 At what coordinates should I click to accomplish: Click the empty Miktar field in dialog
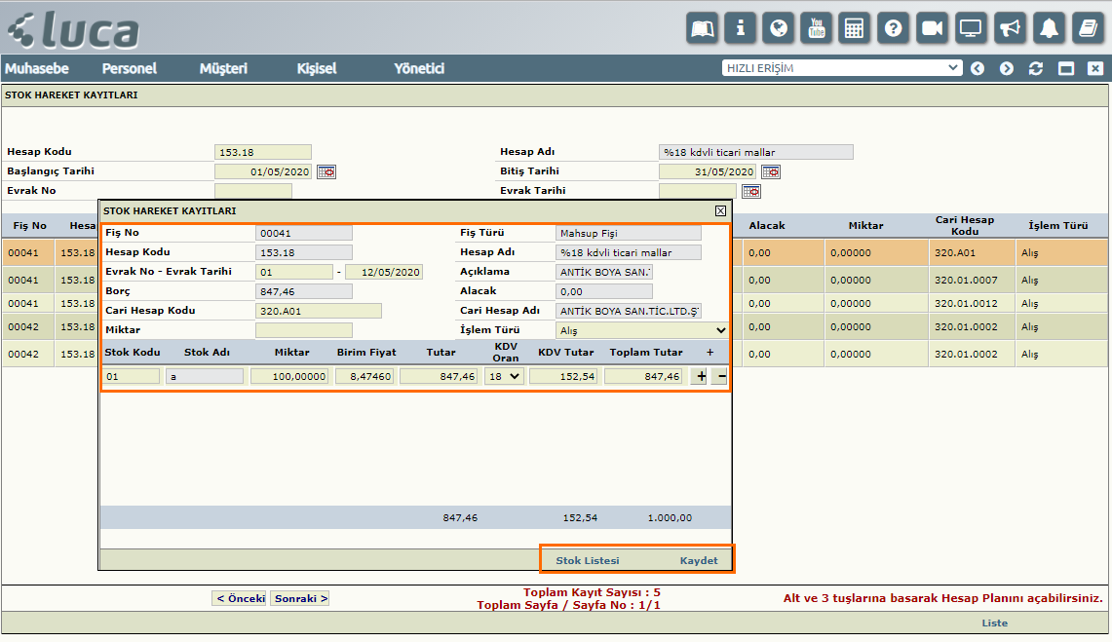[x=303, y=330]
